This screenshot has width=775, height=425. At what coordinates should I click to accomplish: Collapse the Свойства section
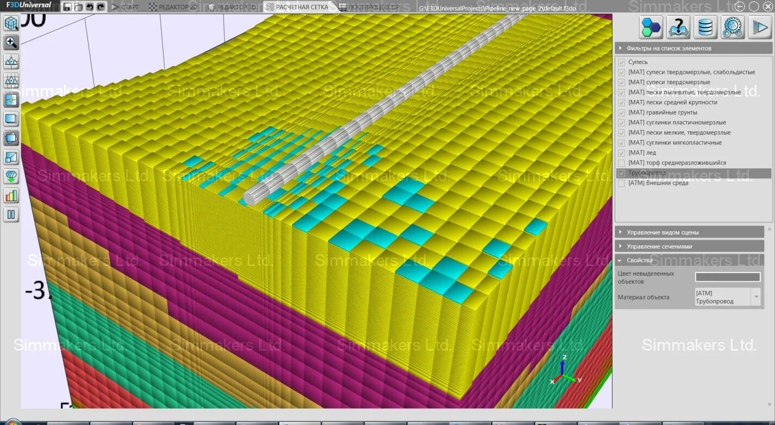coord(690,260)
